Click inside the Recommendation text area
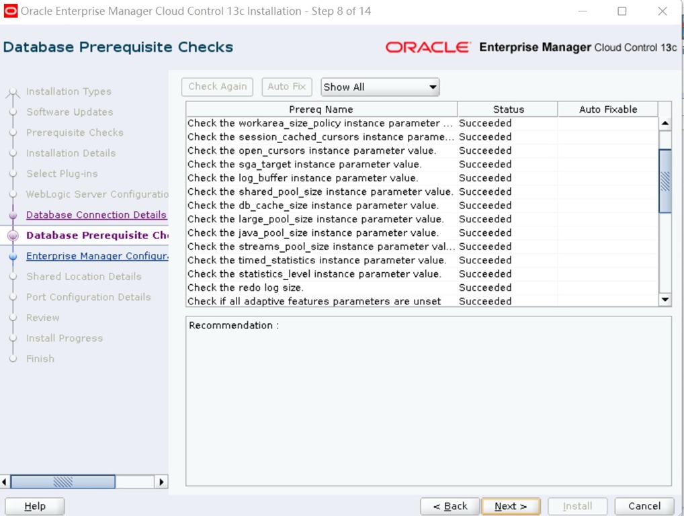Viewport: 684px width, 516px height. point(429,401)
